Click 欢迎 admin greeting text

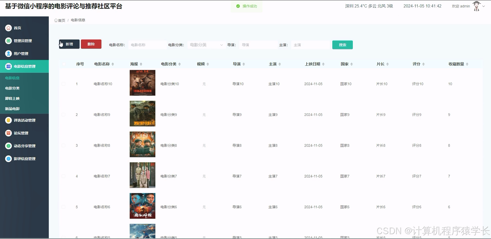tap(461, 6)
